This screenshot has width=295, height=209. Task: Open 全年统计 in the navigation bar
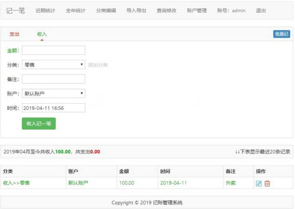(76, 10)
